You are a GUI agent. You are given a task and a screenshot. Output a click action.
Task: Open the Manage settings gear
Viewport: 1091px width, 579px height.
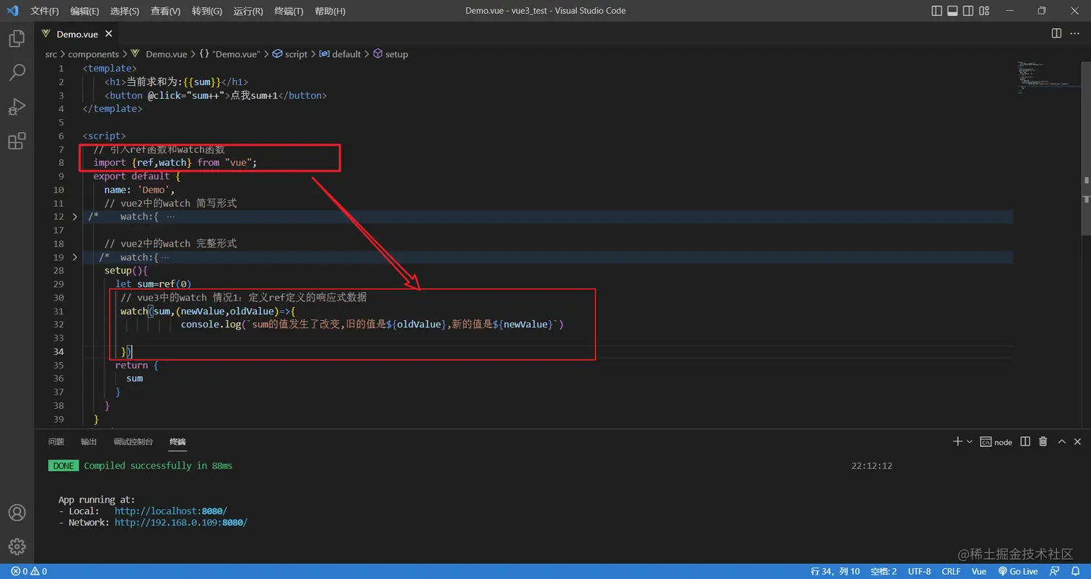[x=16, y=546]
